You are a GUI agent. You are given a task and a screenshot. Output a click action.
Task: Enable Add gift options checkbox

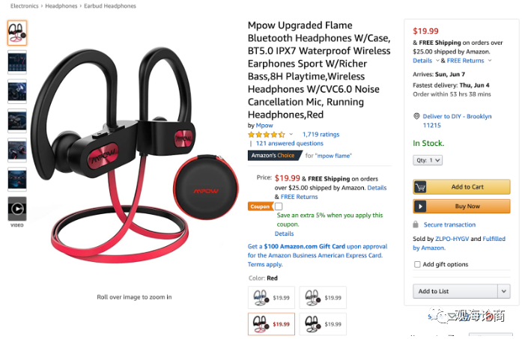tap(417, 264)
